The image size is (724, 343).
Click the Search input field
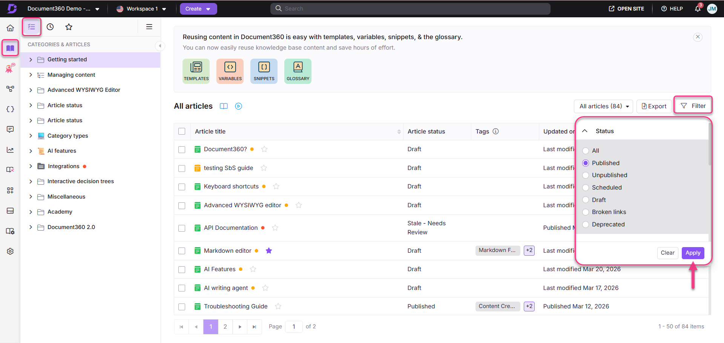click(410, 8)
